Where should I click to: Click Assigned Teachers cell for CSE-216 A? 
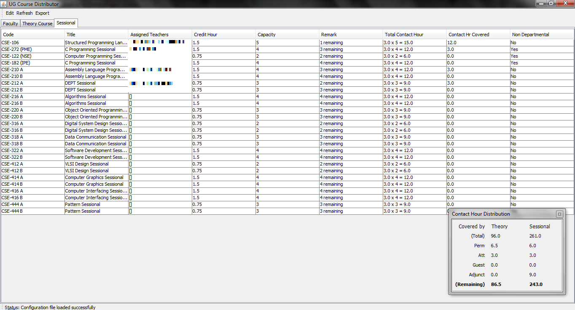coord(160,96)
